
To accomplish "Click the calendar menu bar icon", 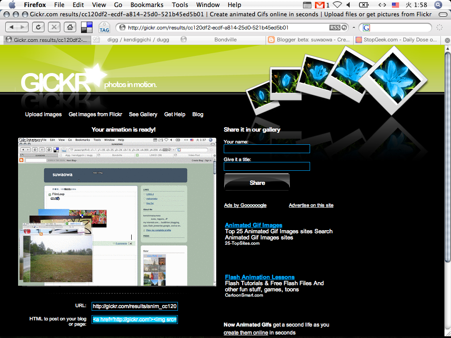I will (x=307, y=5).
